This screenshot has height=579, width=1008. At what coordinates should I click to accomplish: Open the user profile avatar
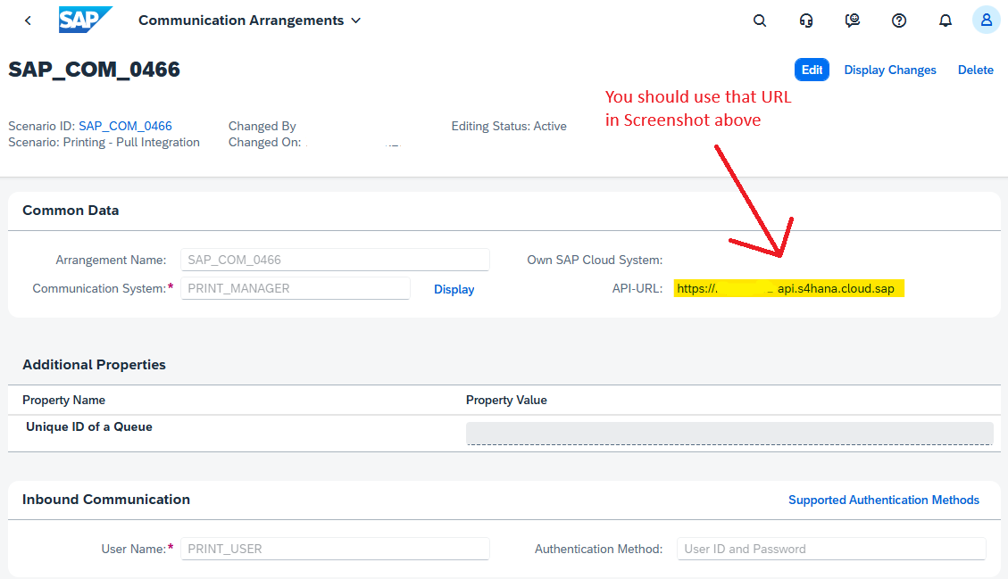tap(987, 20)
